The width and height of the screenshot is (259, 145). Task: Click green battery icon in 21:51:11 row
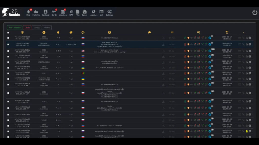(x=185, y=38)
